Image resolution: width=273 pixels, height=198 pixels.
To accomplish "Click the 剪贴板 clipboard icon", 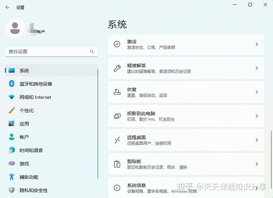I will [x=117, y=164].
